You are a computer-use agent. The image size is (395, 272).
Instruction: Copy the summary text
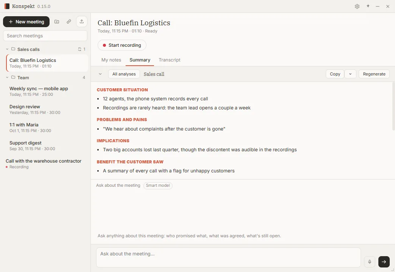point(335,74)
